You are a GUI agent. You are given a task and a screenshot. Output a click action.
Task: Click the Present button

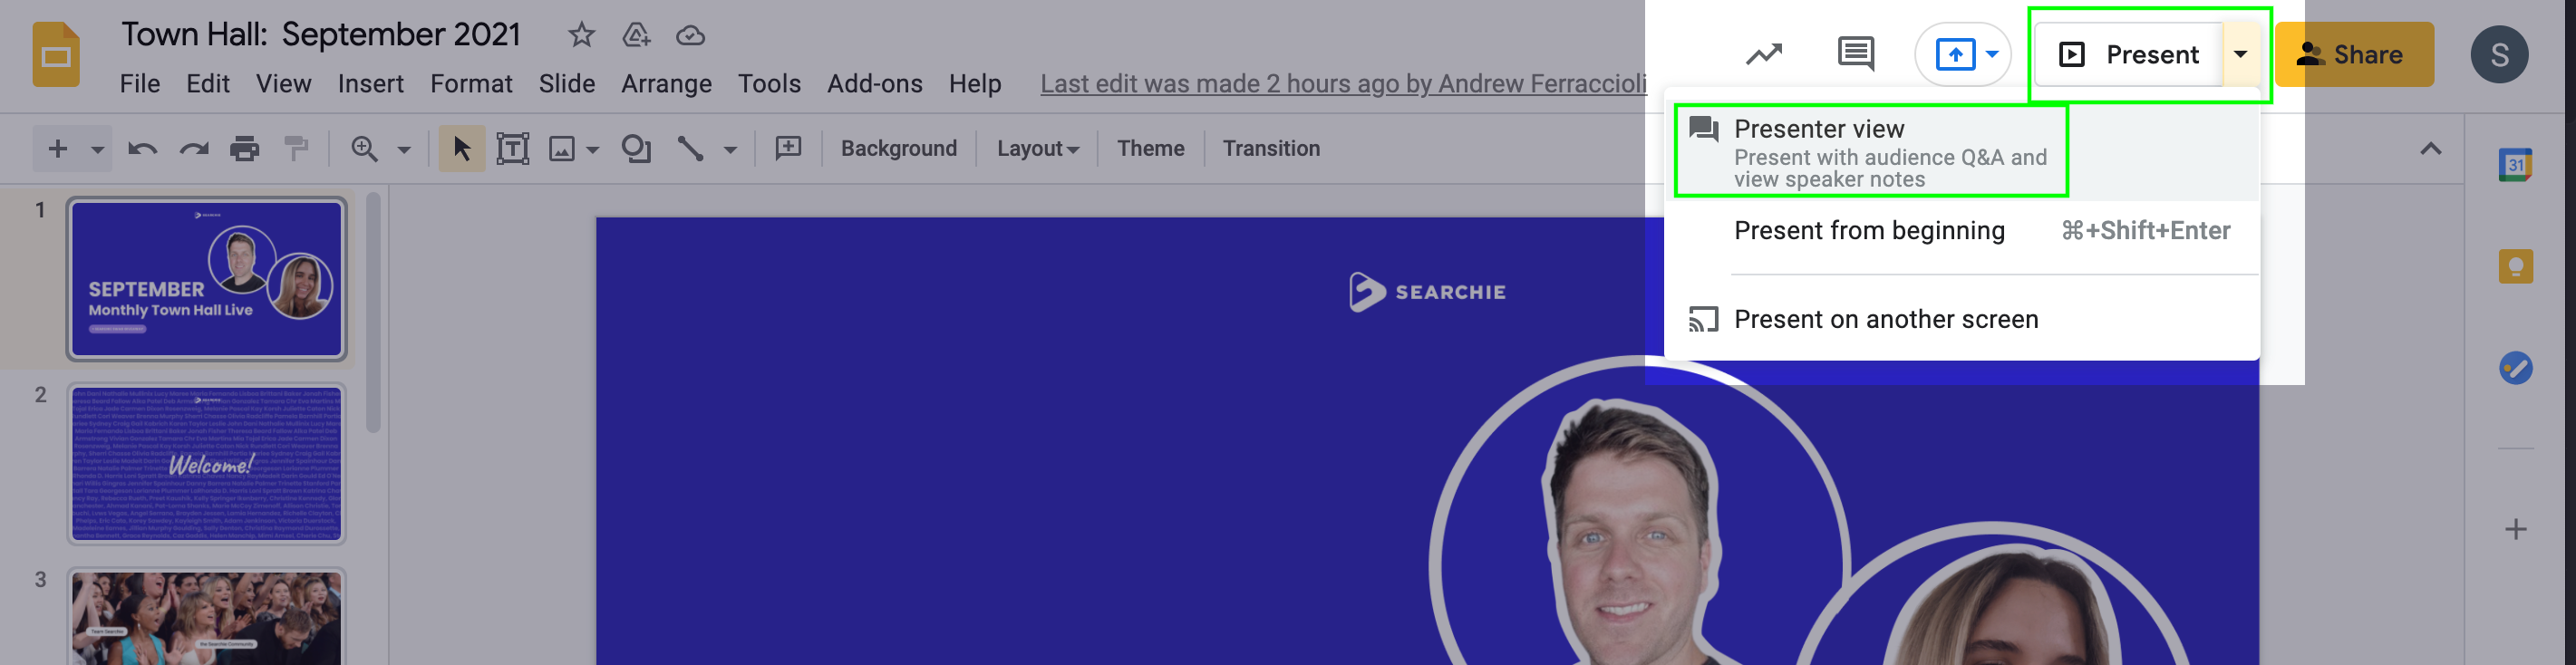click(2129, 54)
